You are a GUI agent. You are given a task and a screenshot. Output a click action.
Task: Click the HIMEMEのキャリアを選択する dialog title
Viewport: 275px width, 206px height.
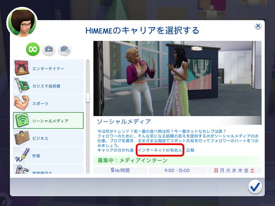(x=142, y=30)
